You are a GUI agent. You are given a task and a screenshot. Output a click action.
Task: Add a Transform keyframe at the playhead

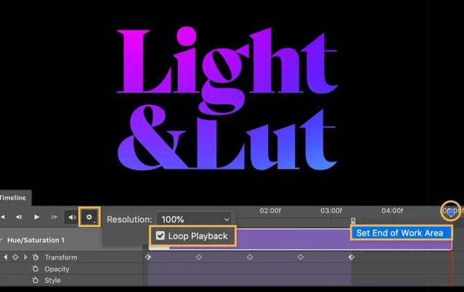click(x=15, y=257)
